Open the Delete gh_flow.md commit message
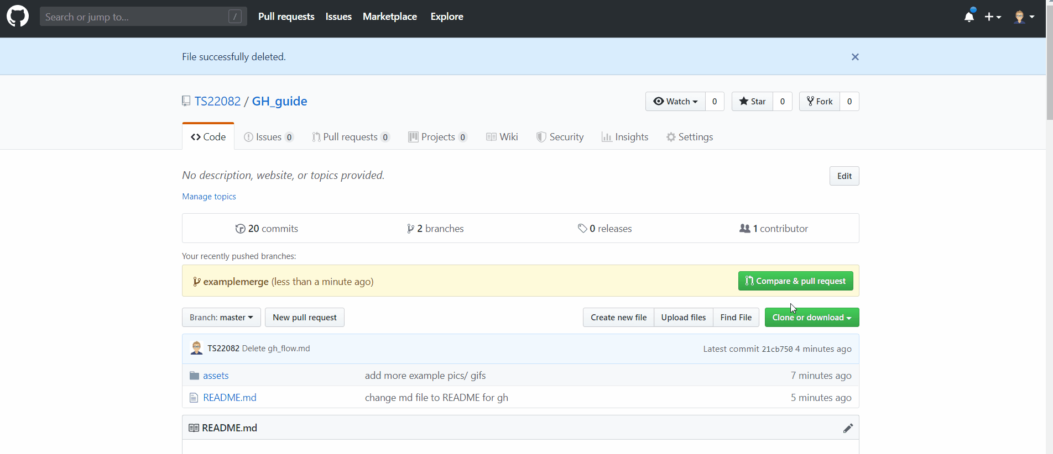1053x454 pixels. tap(276, 349)
